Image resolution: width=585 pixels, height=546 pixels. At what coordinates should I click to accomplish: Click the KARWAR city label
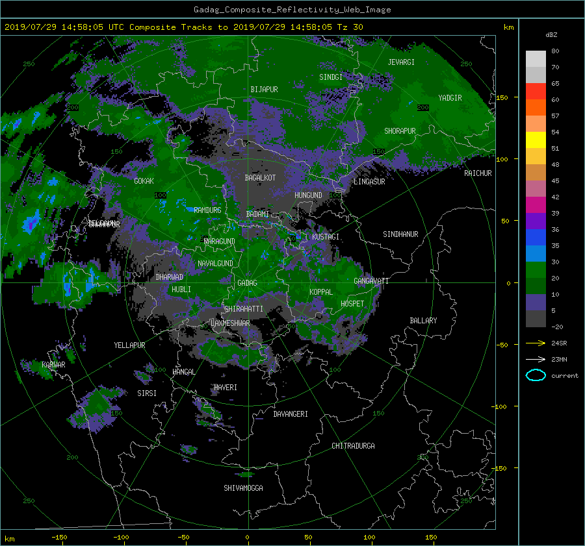[53, 365]
